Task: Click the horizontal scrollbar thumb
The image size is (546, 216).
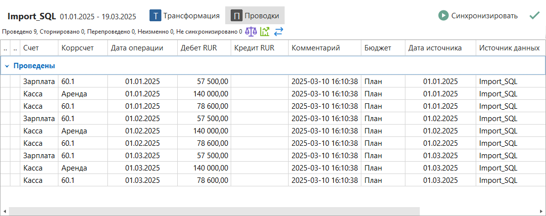Action: click(214, 212)
